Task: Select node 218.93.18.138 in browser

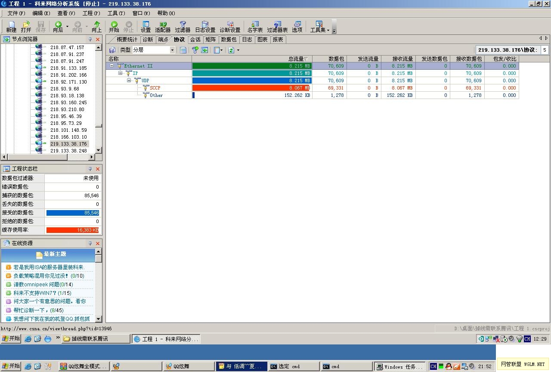Action: coord(67,96)
